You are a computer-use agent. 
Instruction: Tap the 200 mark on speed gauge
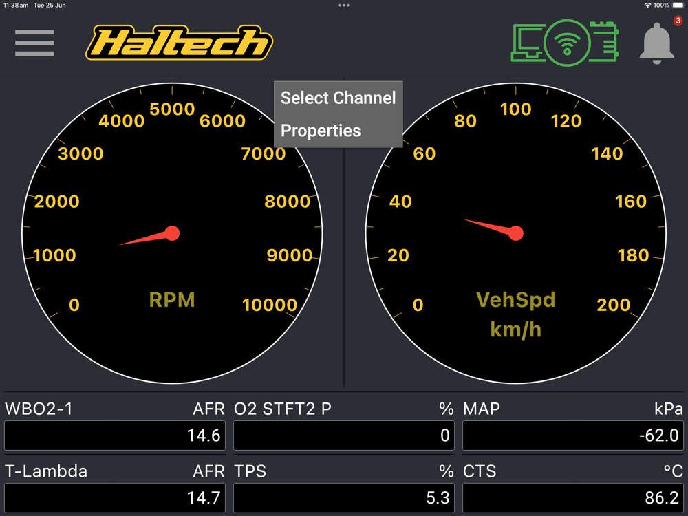coord(614,305)
